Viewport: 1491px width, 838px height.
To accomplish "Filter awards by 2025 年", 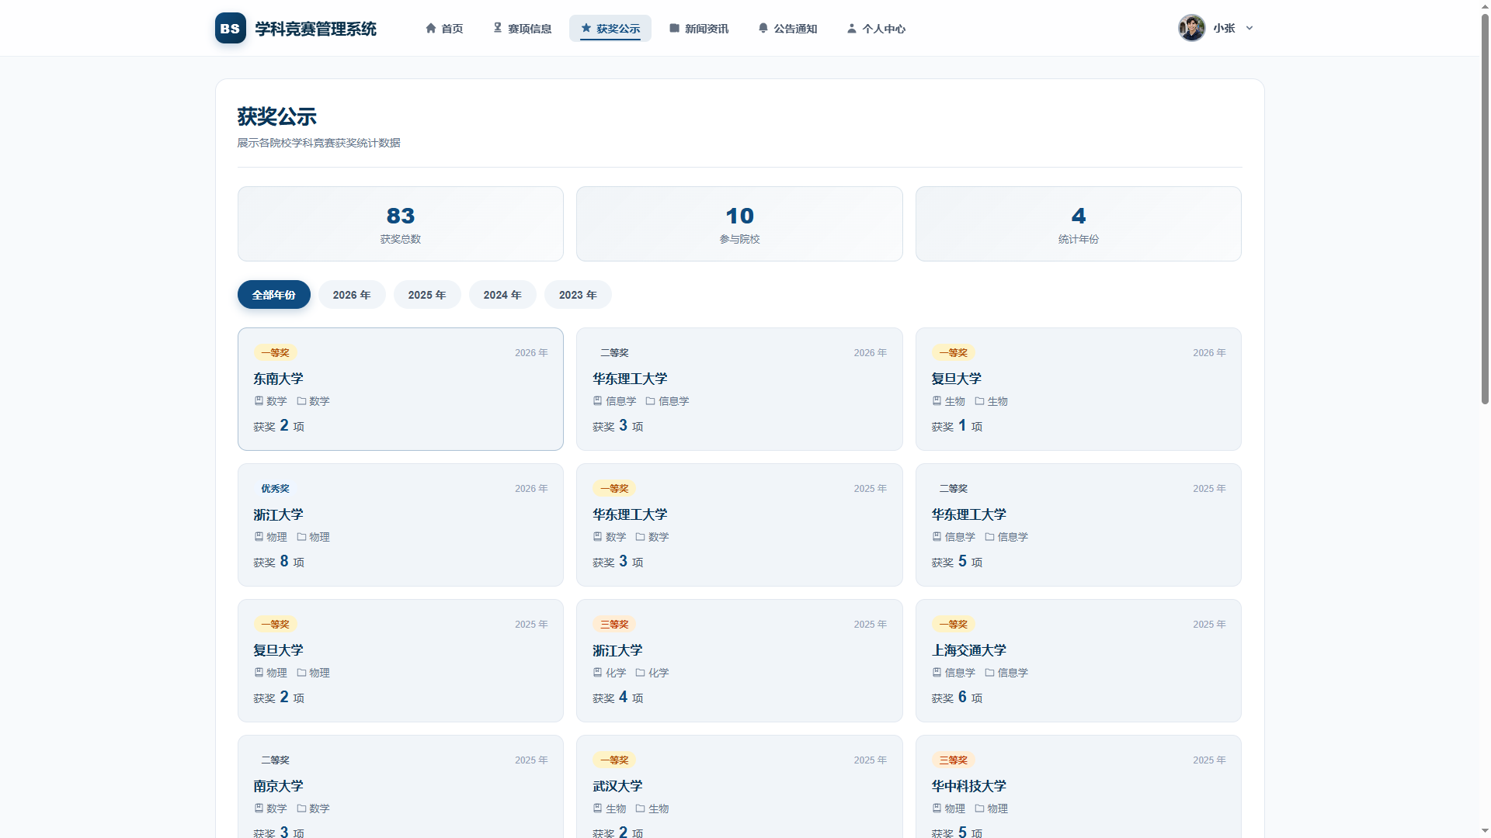I will tap(427, 295).
